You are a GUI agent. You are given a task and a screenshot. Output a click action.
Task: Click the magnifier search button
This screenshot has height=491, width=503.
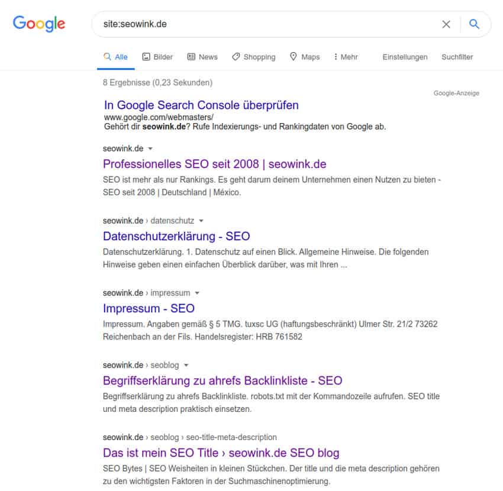click(x=474, y=24)
